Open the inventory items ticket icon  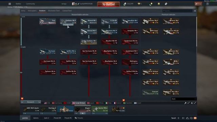tap(166, 4)
